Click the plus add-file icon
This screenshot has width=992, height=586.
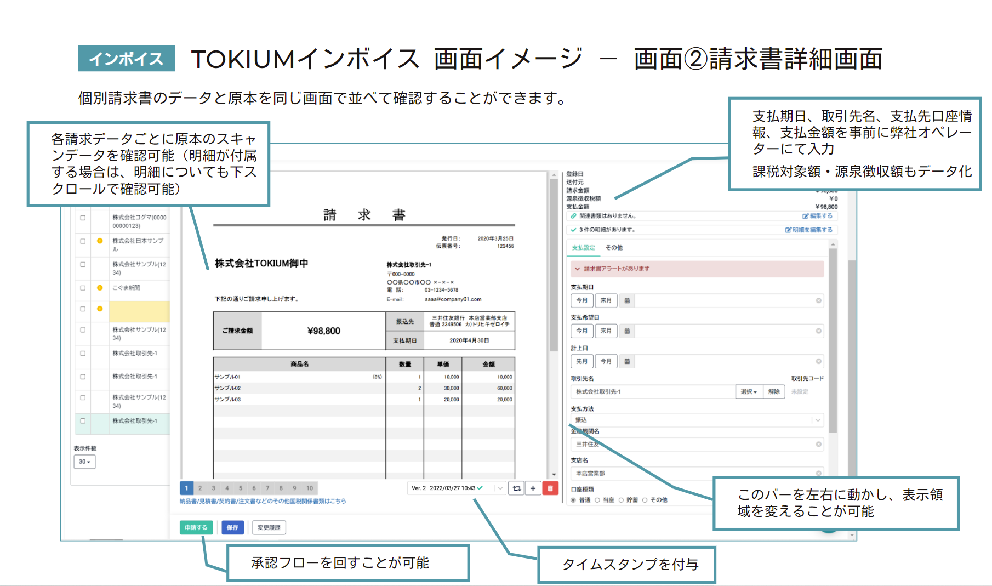tap(533, 488)
